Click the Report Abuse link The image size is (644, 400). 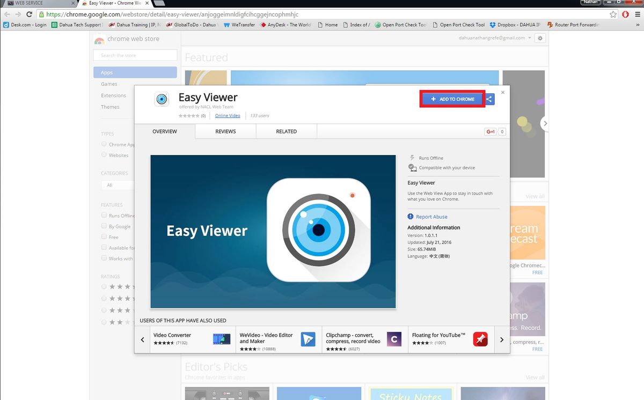(431, 217)
